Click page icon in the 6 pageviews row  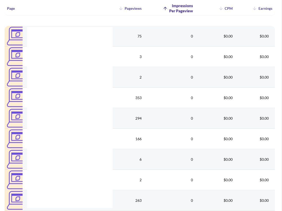(x=14, y=159)
